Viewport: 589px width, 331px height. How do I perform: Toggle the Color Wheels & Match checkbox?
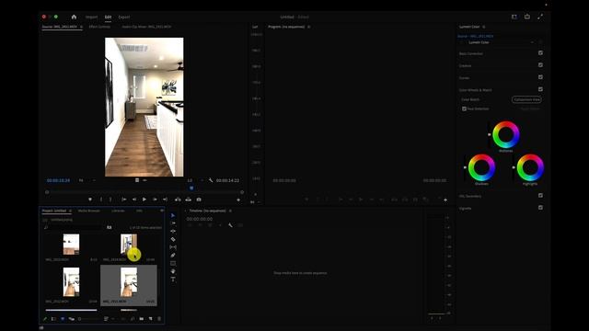tap(540, 89)
